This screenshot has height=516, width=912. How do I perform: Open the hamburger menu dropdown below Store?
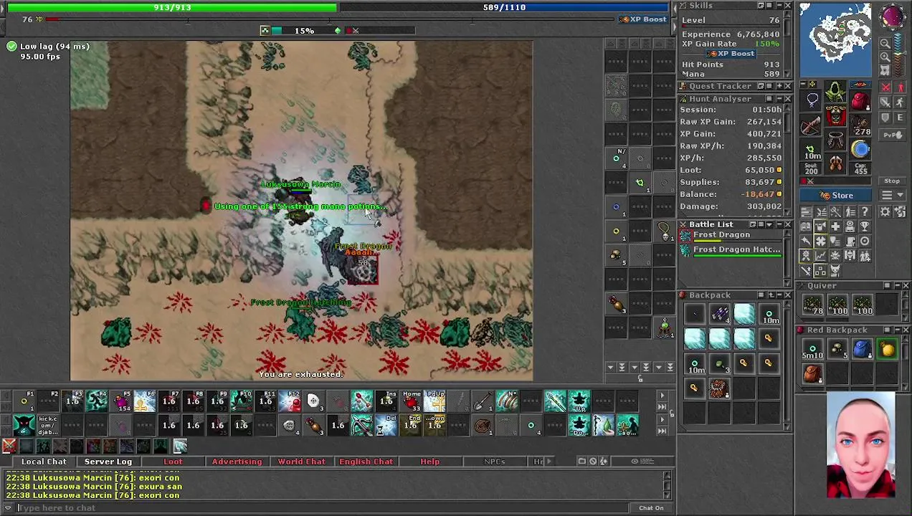tap(892, 195)
